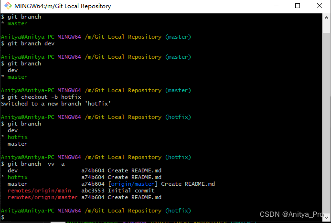Click the blue '[origin/master]' tracking label
Screen dimensions: 331x223
(x=133, y=184)
